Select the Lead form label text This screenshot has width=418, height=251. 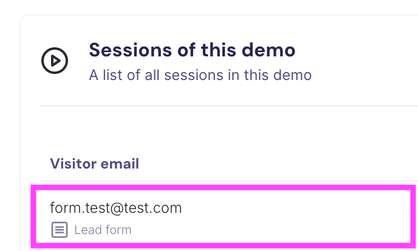point(103,230)
